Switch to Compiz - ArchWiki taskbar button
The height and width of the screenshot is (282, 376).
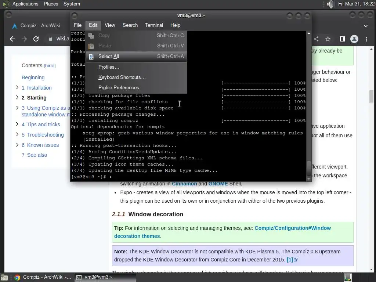pyautogui.click(x=43, y=277)
